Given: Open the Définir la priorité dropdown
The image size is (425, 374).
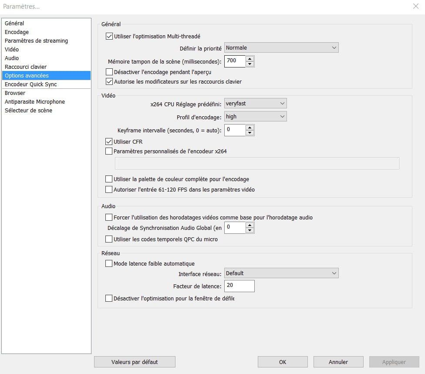Looking at the screenshot, I should click(281, 48).
